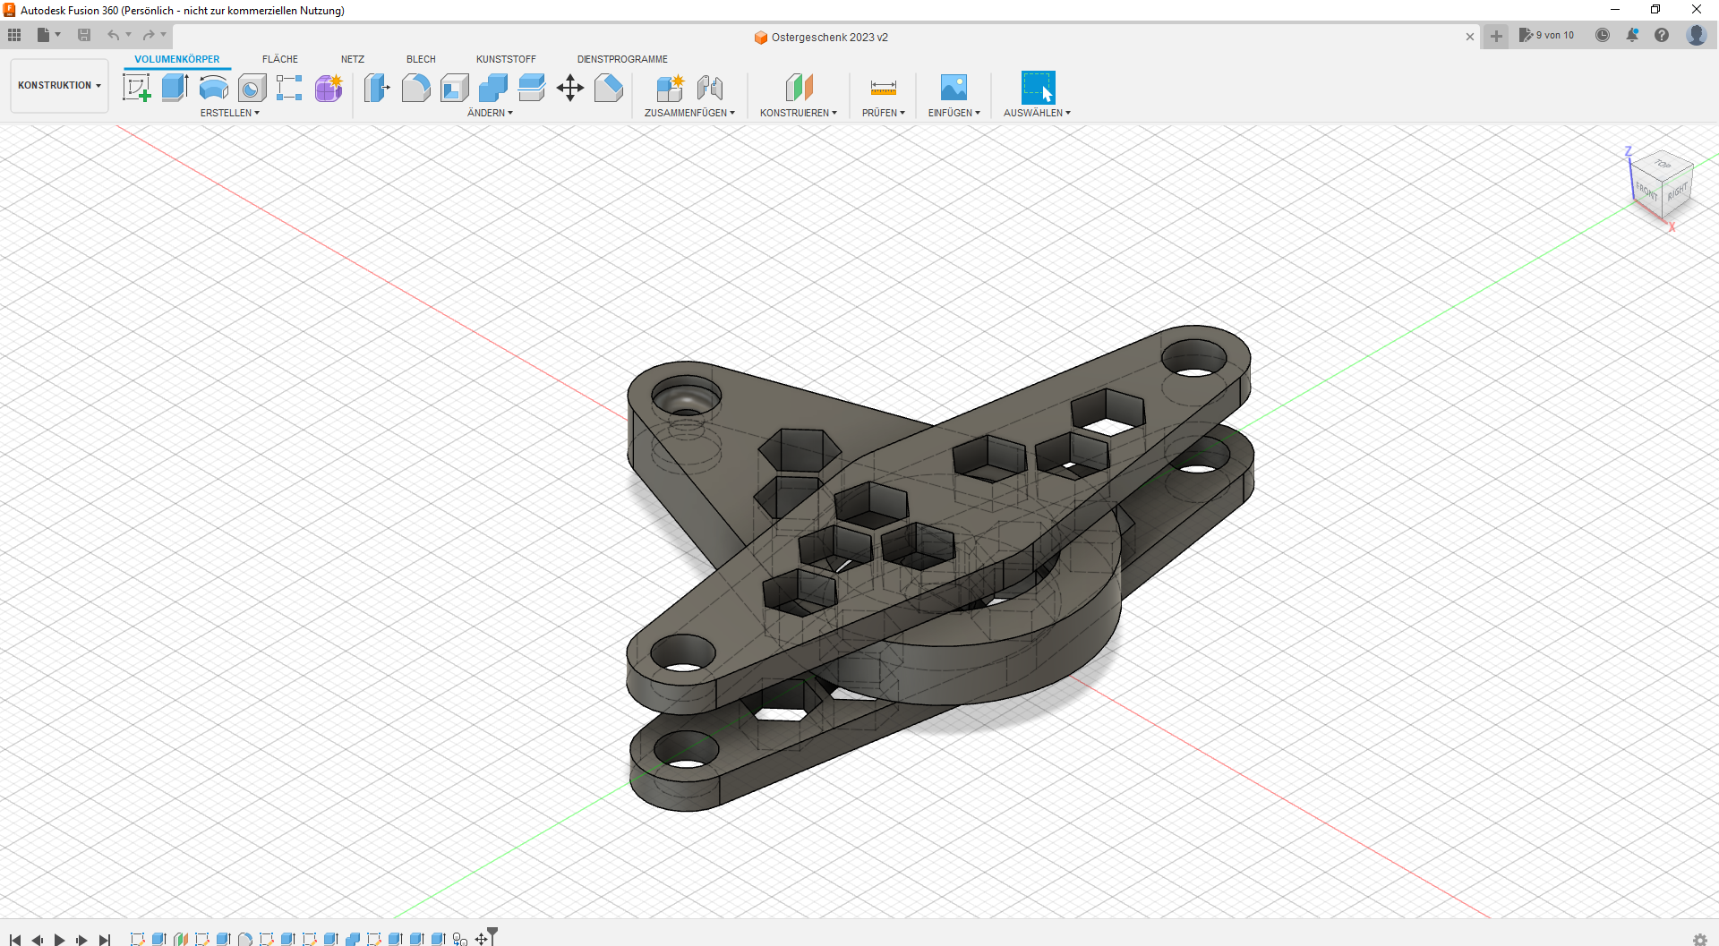Select the Insert Canvas icon under Einfügen
This screenshot has height=946, width=1719.
[954, 88]
